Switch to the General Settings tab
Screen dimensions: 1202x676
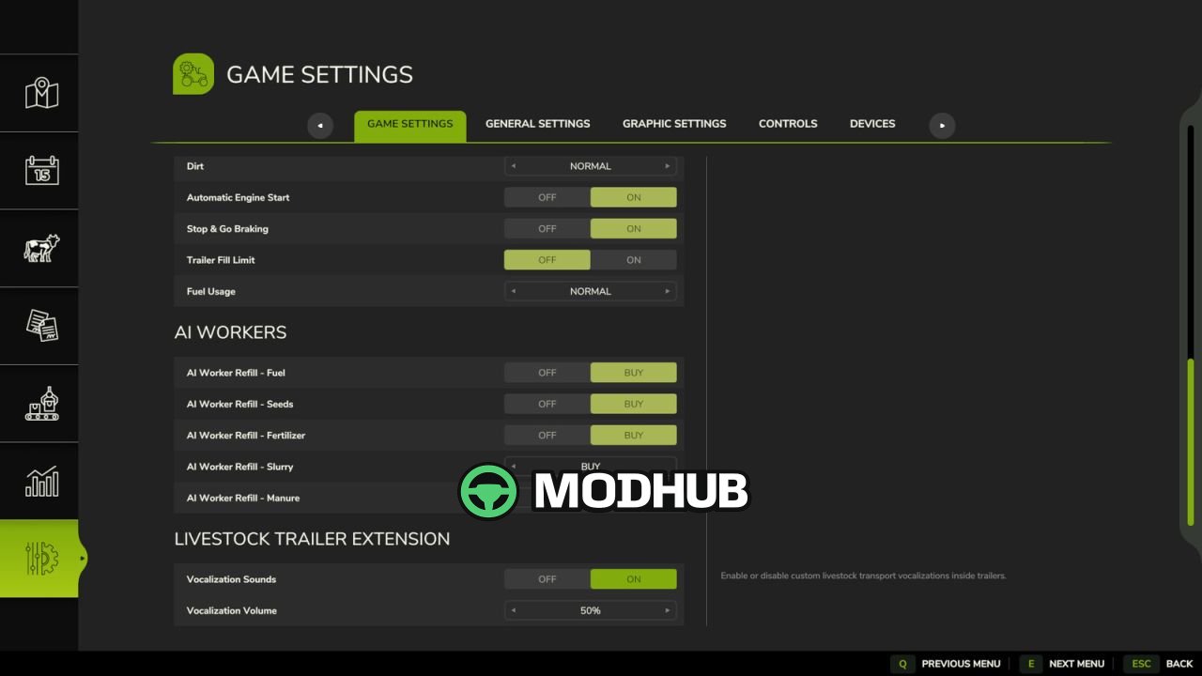tap(537, 124)
